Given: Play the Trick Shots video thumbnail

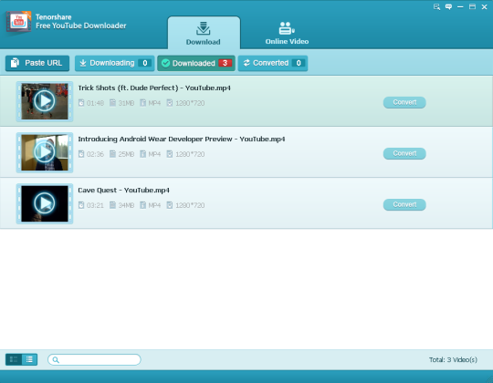Looking at the screenshot, I should (x=45, y=101).
